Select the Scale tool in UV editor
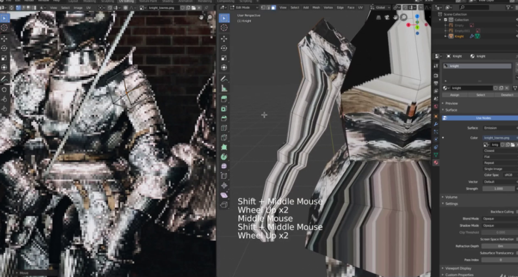The width and height of the screenshot is (518, 277). coord(4,58)
